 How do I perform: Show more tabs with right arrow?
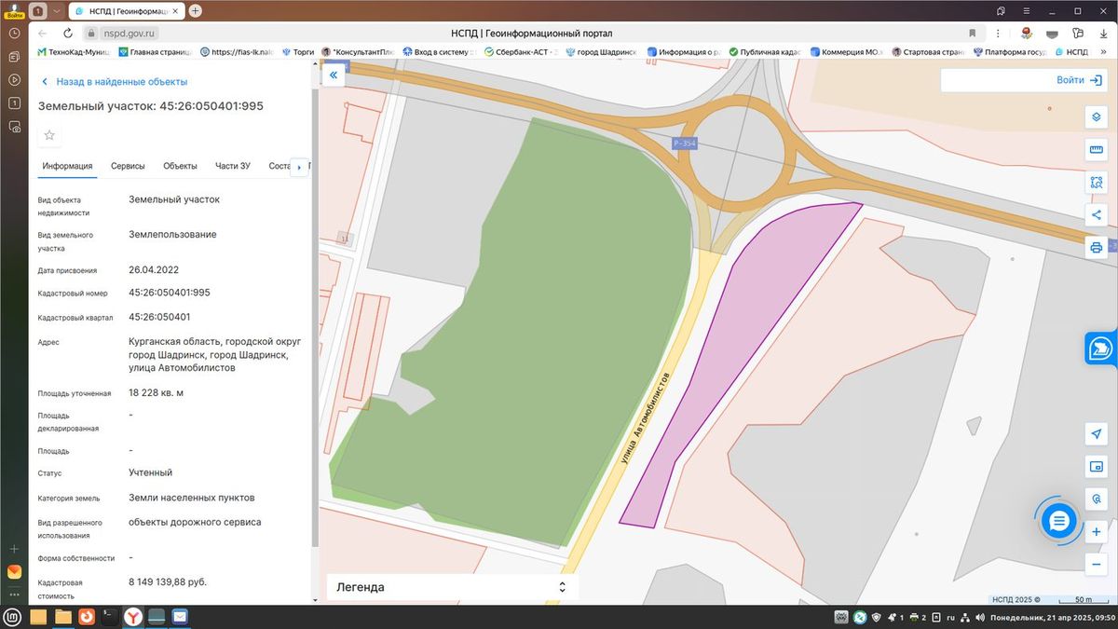(x=299, y=167)
